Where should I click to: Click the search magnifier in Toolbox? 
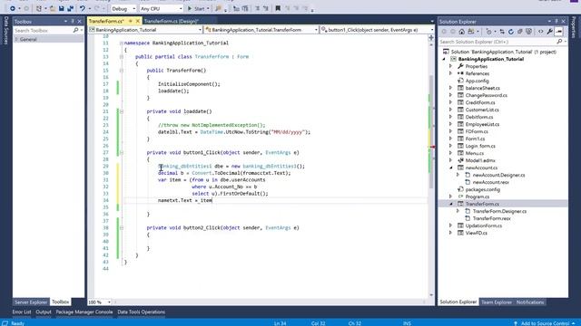(x=76, y=30)
